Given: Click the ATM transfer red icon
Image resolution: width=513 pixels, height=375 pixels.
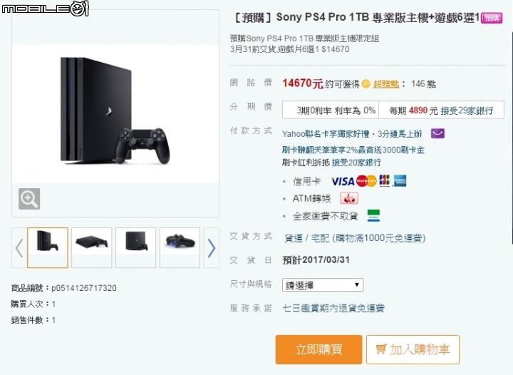Looking at the screenshot, I should pyautogui.click(x=349, y=198).
